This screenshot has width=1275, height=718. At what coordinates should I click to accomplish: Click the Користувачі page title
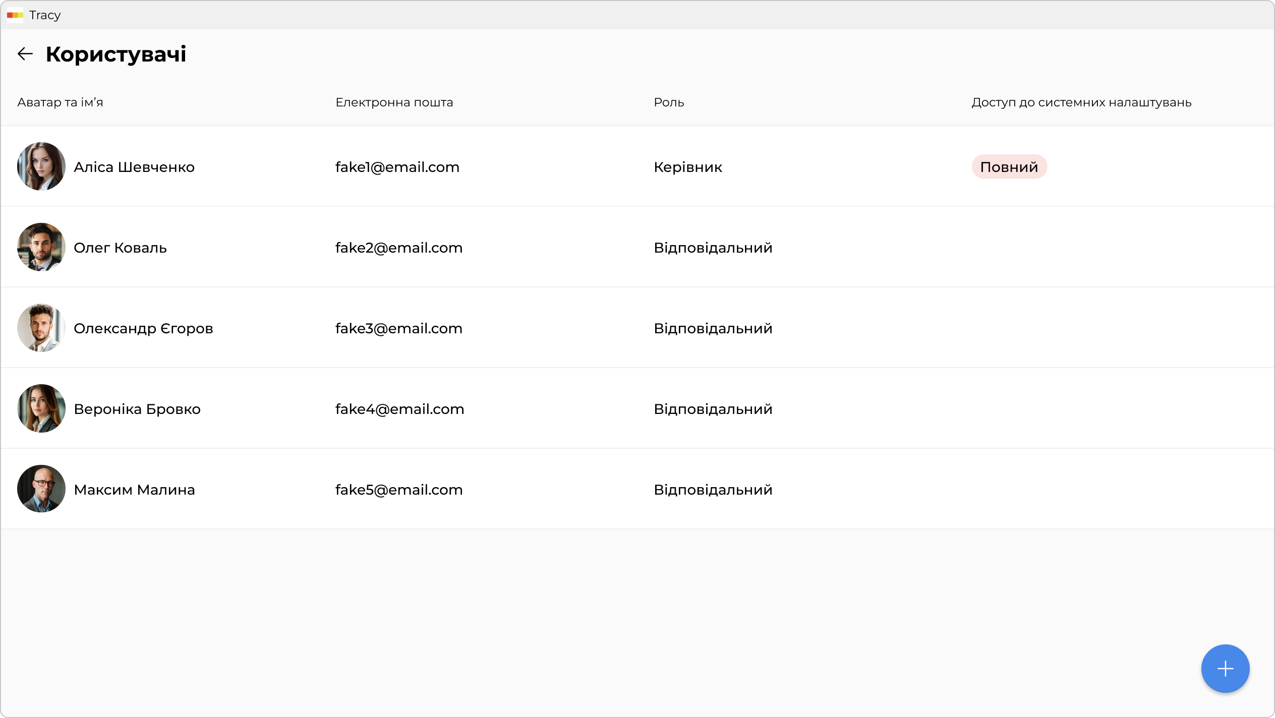point(116,54)
